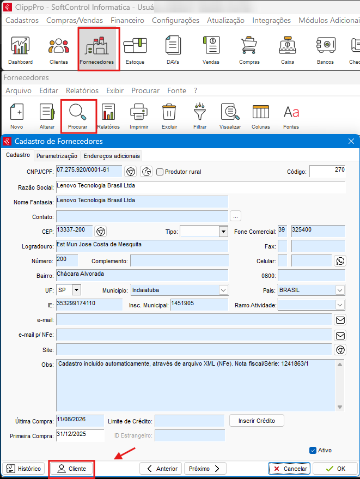Expand the Ramo Atividade dropdown
360x479 pixels.
[340, 305]
